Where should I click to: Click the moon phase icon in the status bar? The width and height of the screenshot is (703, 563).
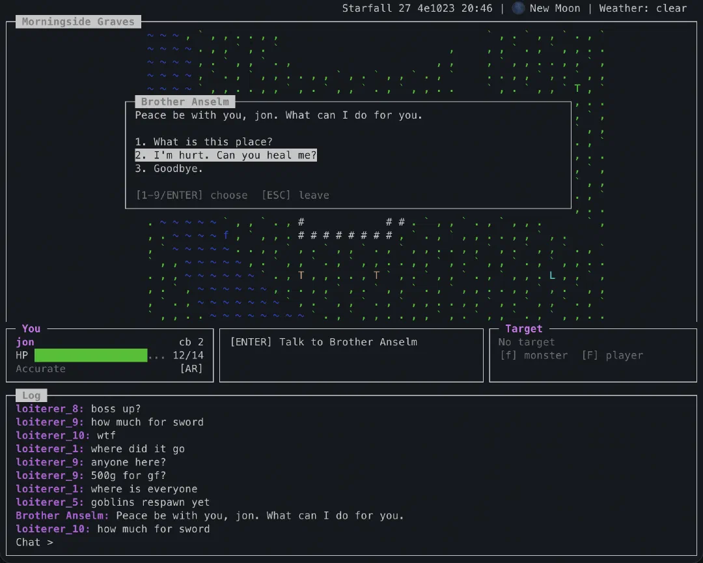(x=518, y=8)
